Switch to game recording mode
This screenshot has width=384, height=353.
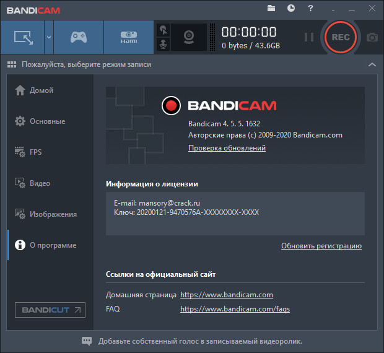coord(78,37)
